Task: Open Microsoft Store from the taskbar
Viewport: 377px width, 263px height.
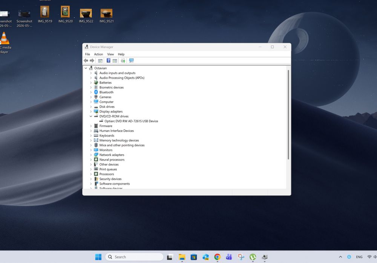Action: point(193,257)
